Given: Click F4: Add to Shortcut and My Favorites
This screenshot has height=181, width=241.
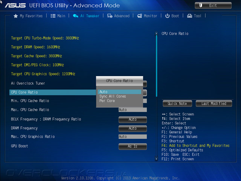Looking at the screenshot, I should pyautogui.click(x=195, y=146).
